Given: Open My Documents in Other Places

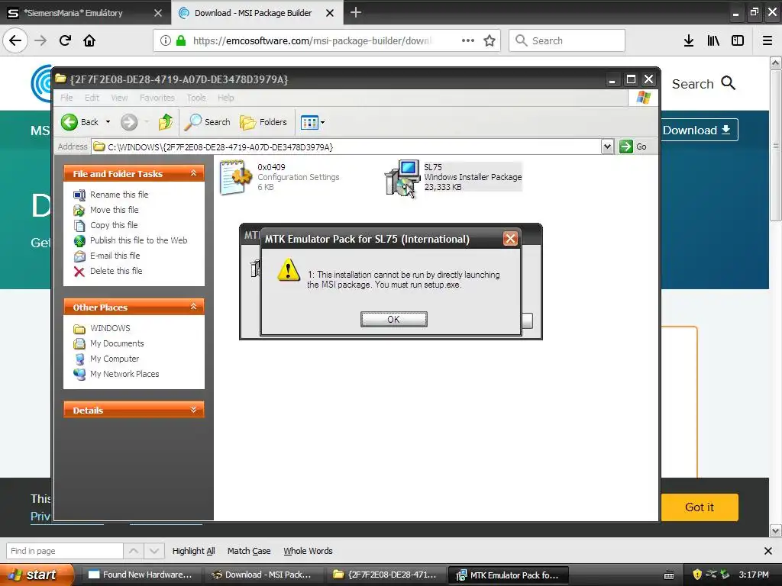Looking at the screenshot, I should click(x=117, y=343).
